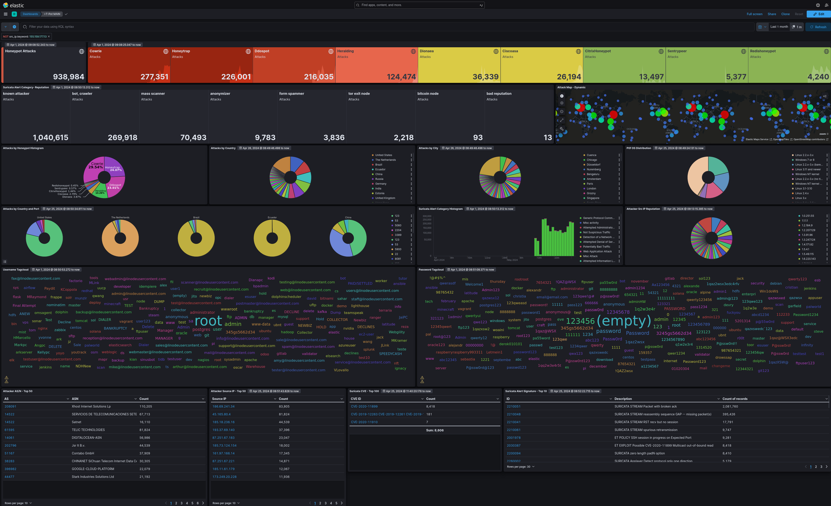Open the main navigation hamburger menu
This screenshot has height=506, width=831.
5,14
